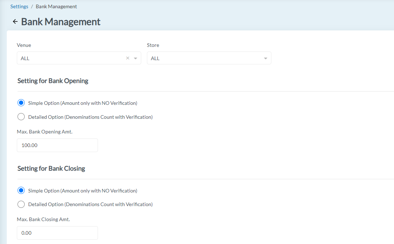394x244 pixels.
Task: Click the Max. Bank Opening Amt. field
Action: (x=57, y=145)
